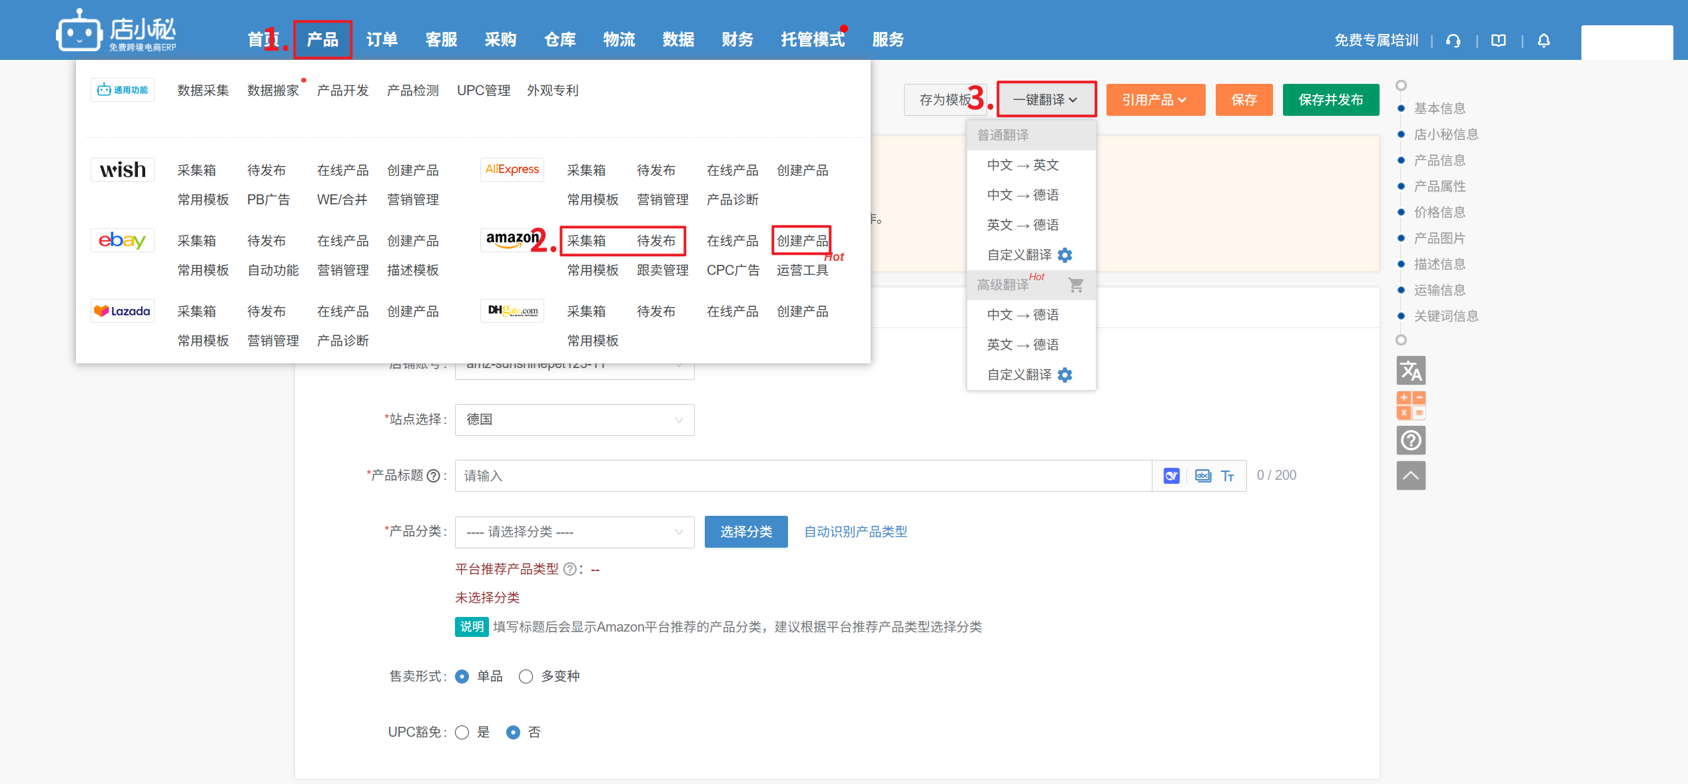Select the 多变种 radio button
Screen dimensions: 1688x784
coord(526,677)
